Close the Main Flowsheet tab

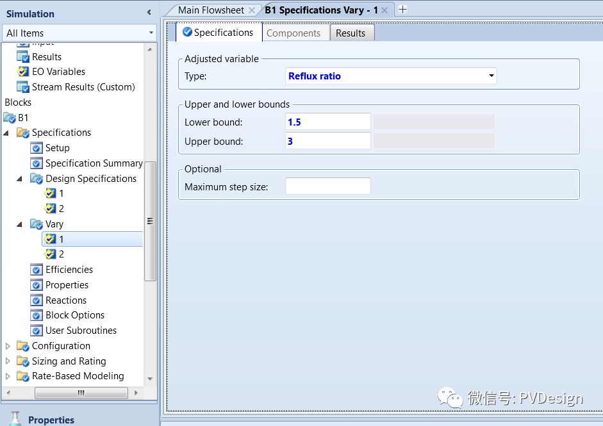[x=252, y=10]
